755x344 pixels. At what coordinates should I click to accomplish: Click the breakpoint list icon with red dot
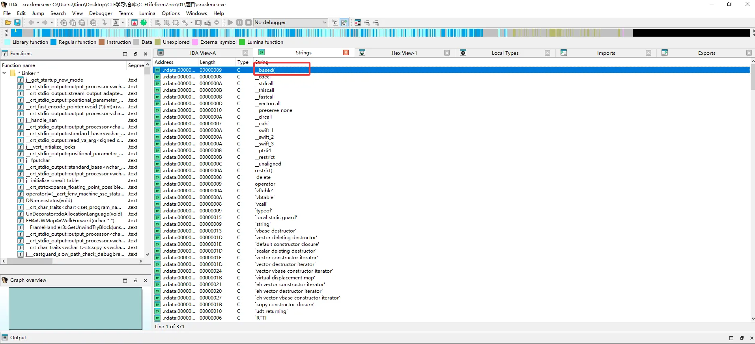pyautogui.click(x=358, y=22)
